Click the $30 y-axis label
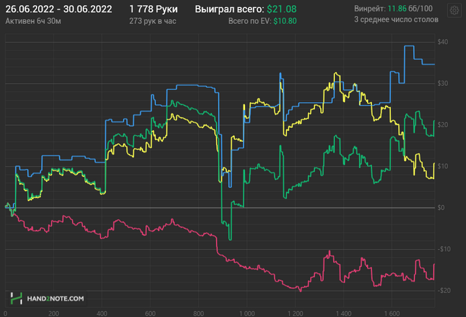The height and width of the screenshot is (317, 466). pyautogui.click(x=443, y=83)
